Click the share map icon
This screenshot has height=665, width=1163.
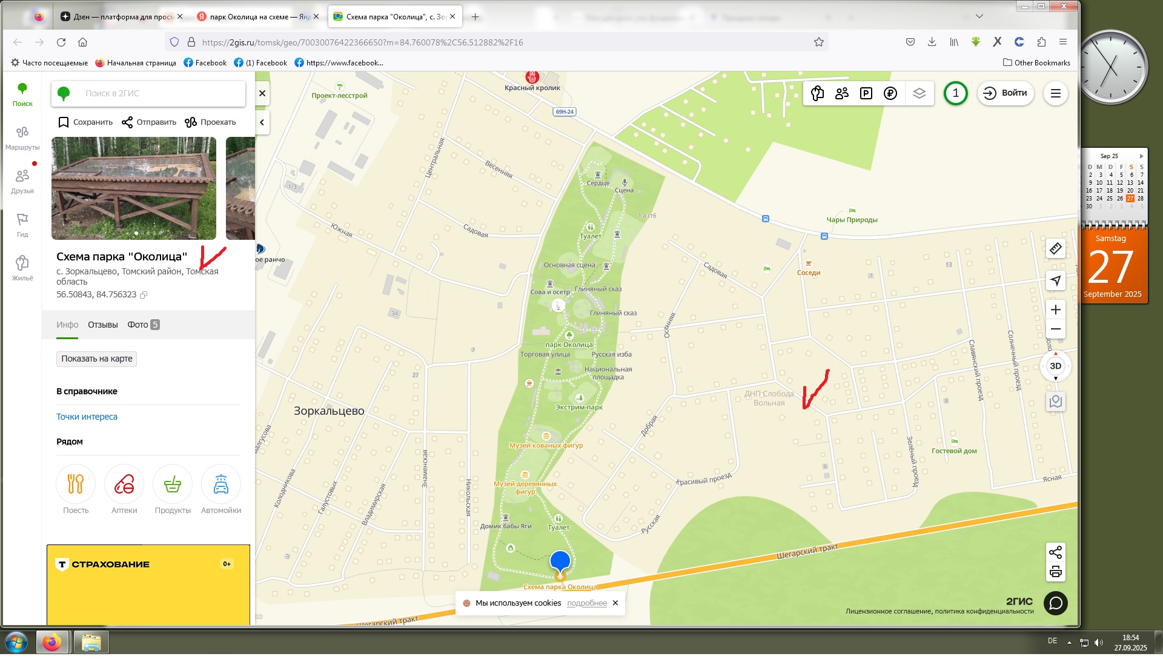[x=1055, y=552]
